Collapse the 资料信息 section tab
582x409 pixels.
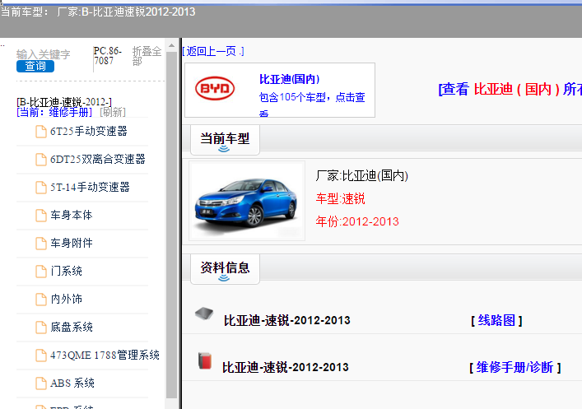[x=225, y=269]
